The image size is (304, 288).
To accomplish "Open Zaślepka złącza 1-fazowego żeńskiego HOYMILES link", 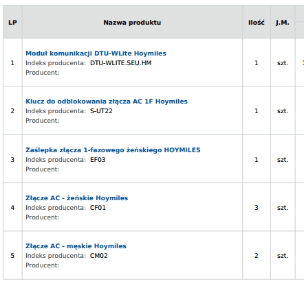I will (x=113, y=150).
